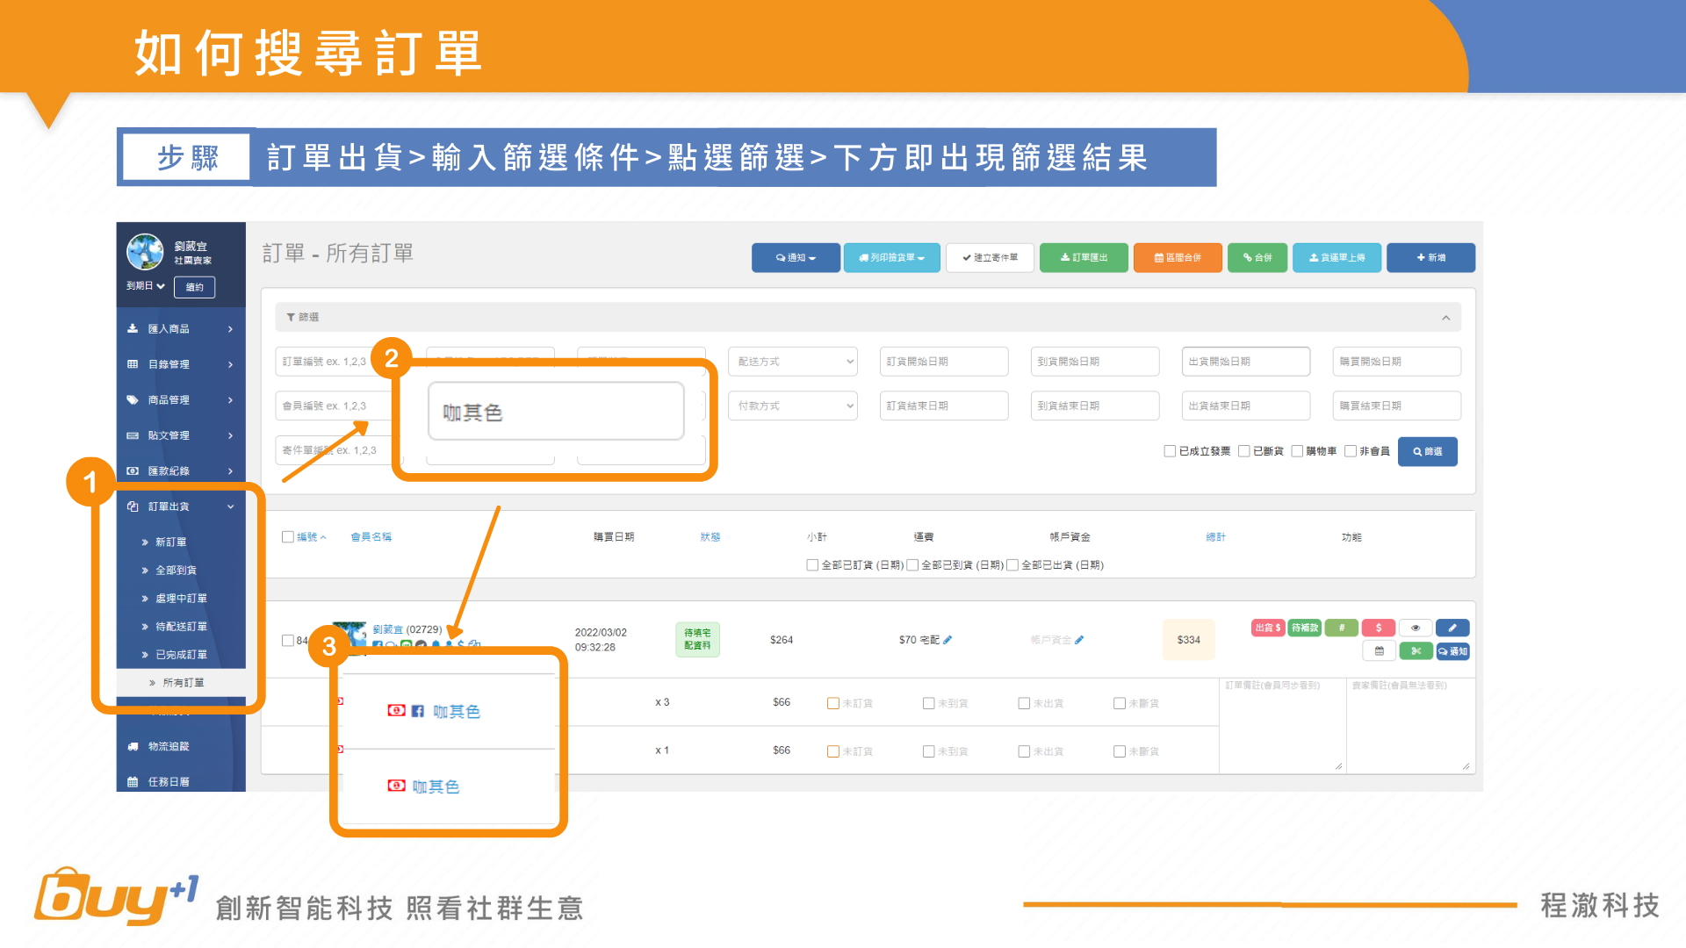Select 所有訂單 in the sidebar submenu
The height and width of the screenshot is (948, 1686).
(x=183, y=683)
